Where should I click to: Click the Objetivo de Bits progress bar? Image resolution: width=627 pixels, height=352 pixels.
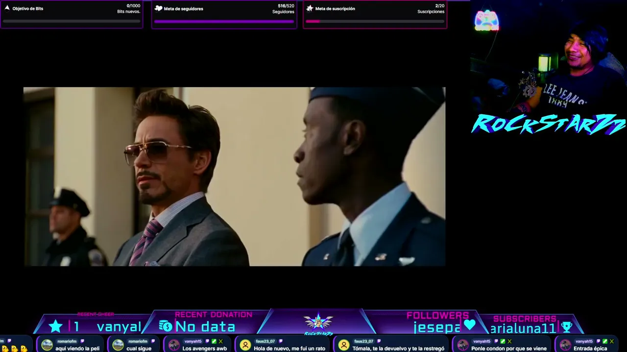(72, 22)
